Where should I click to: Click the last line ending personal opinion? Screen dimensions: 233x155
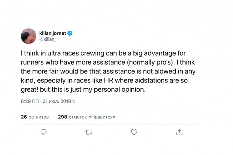(x=83, y=90)
